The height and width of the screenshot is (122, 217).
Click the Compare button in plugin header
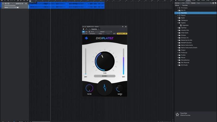pos(92,34)
